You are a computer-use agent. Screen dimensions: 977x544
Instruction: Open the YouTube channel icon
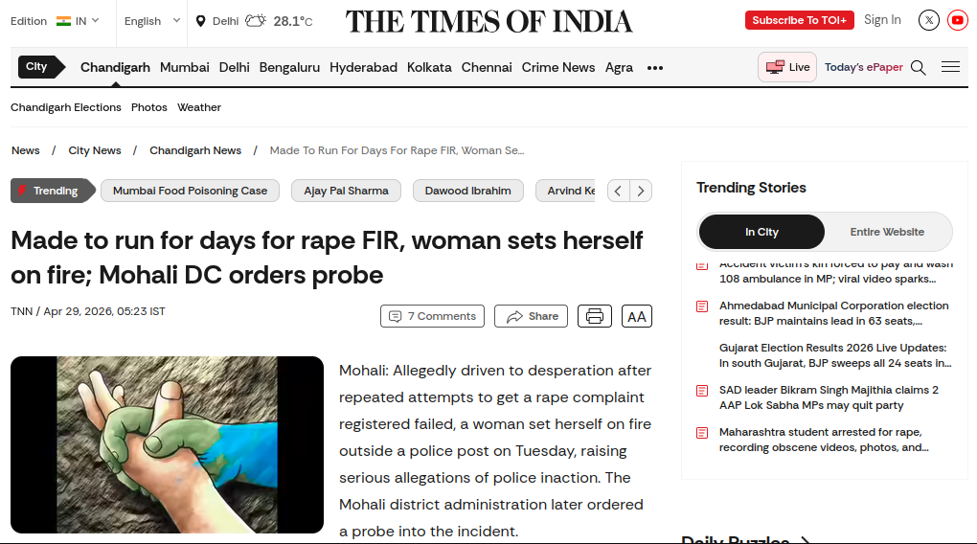coord(958,20)
